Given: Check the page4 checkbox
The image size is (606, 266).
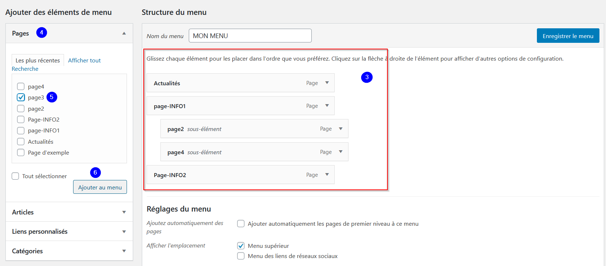Looking at the screenshot, I should click(x=21, y=86).
